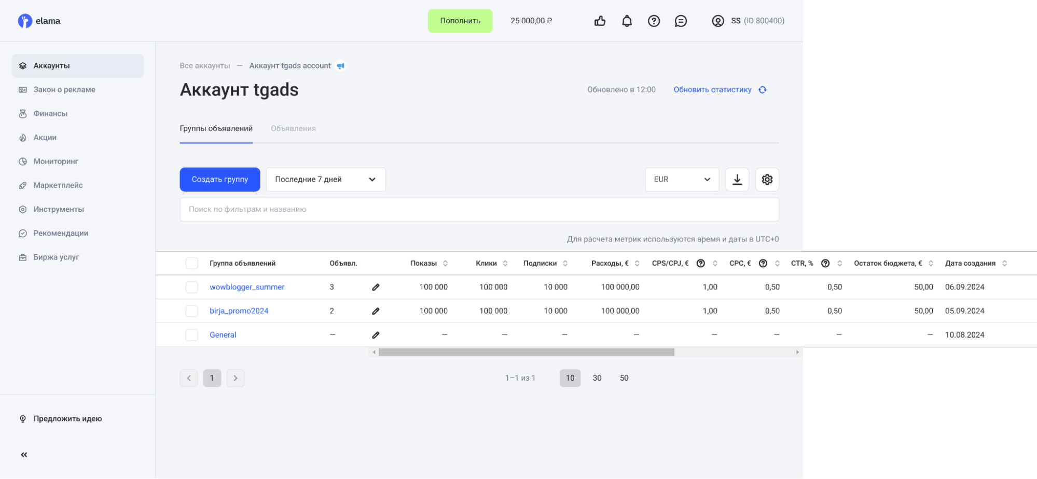Show CPC help tooltip icon
Screen dimensions: 1037x479
click(763, 263)
